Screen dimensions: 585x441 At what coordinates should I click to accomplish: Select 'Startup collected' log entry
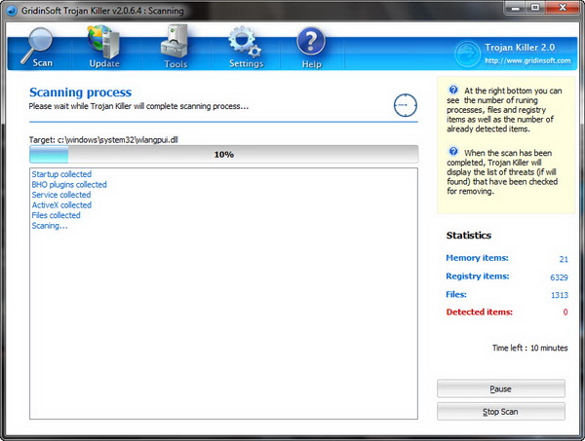[x=60, y=174]
